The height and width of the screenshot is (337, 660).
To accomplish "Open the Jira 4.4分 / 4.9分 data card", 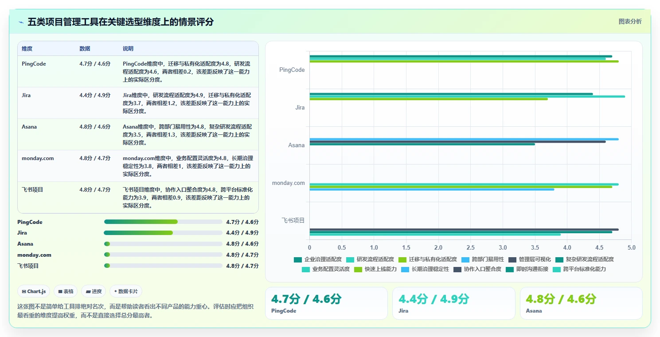I will tap(453, 303).
